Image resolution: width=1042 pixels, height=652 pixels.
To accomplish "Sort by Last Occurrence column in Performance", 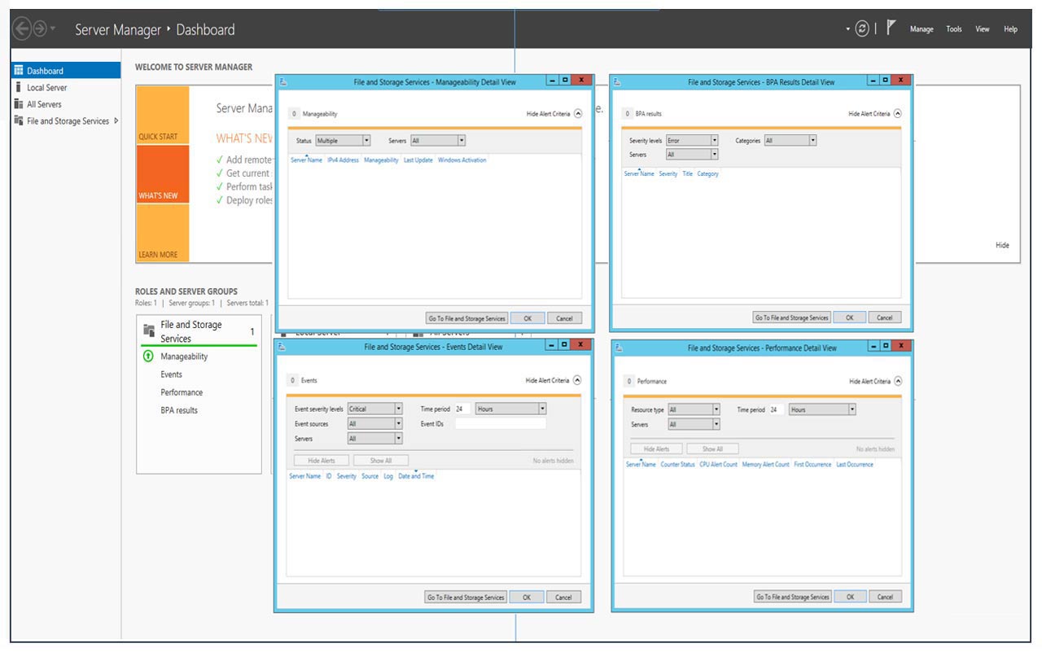I will [x=855, y=465].
